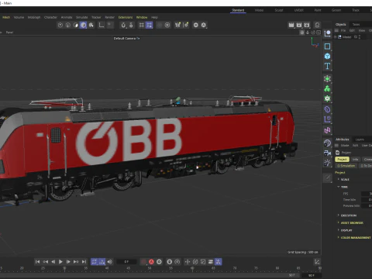This screenshot has height=279, width=372.
Task: Add a Null object from the side palette
Action: point(327,33)
